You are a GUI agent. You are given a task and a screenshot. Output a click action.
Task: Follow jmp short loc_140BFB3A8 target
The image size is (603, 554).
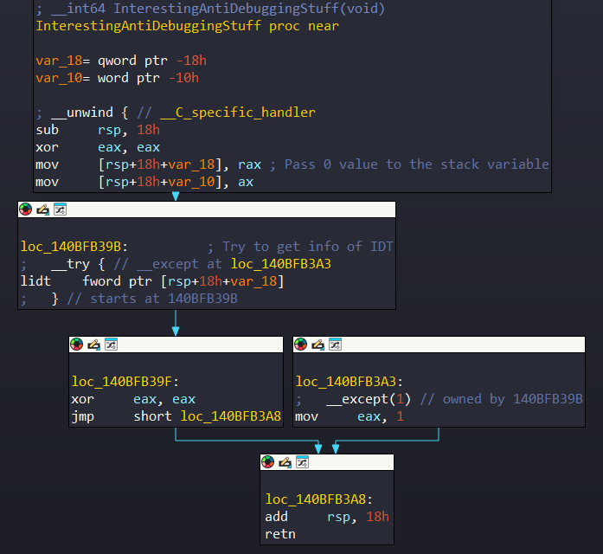231,415
